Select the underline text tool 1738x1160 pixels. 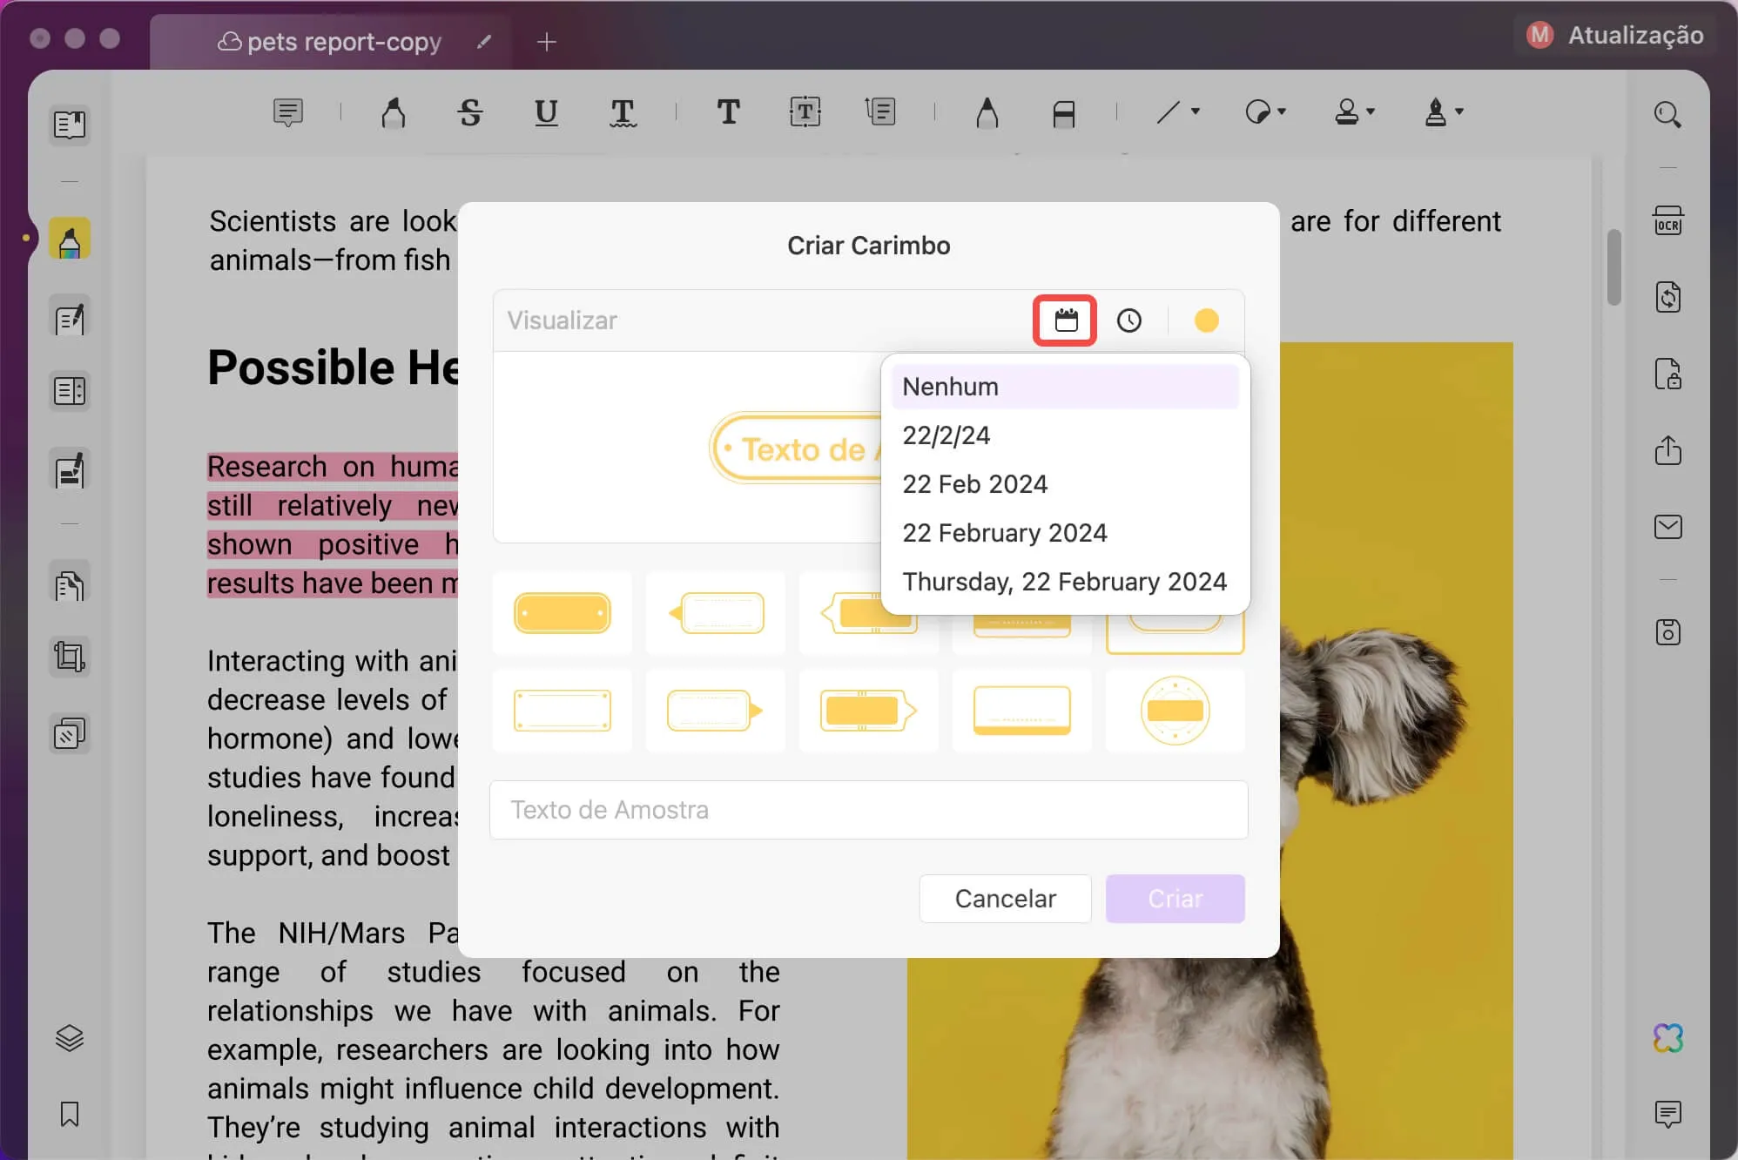coord(546,112)
